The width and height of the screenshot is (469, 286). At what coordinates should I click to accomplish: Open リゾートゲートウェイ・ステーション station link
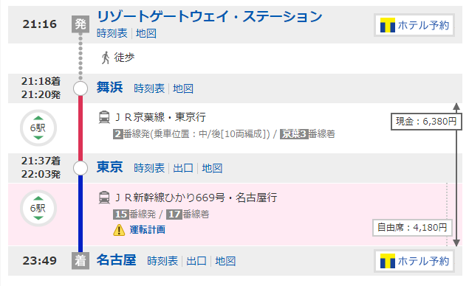pyautogui.click(x=210, y=16)
